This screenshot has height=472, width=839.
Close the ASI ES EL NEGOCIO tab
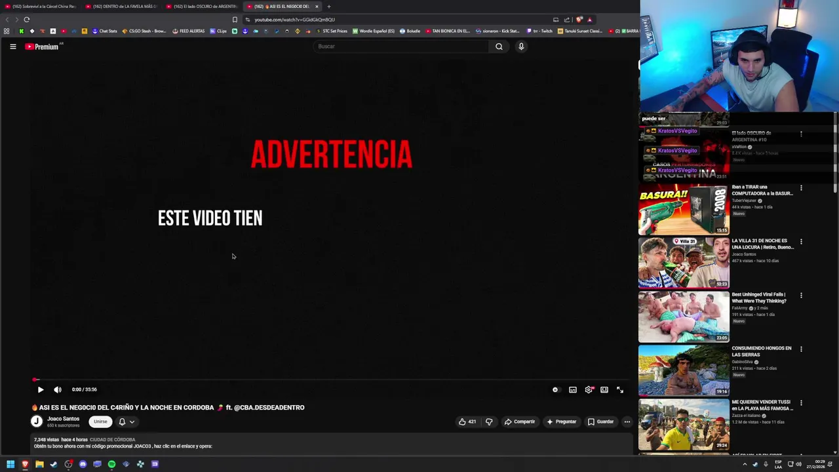coord(317,7)
